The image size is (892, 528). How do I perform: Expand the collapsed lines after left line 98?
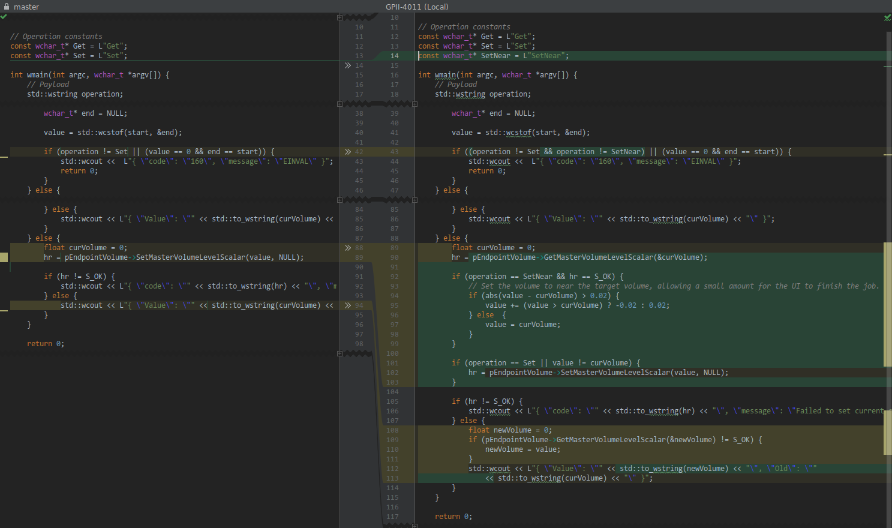[x=340, y=353]
